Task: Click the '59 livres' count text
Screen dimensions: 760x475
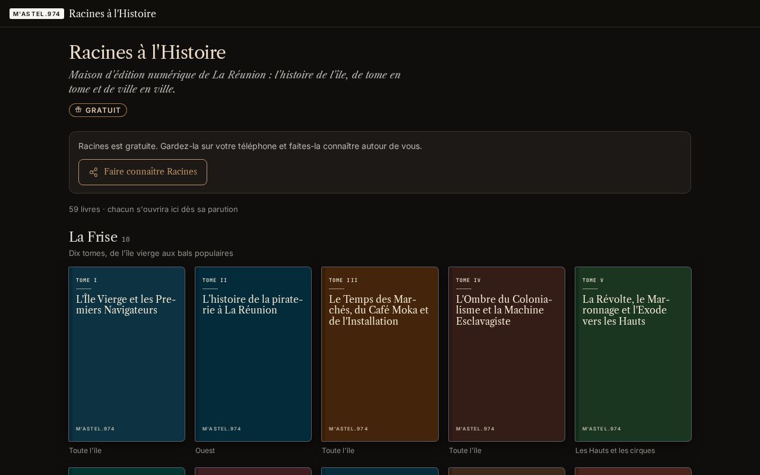Action: pos(153,209)
